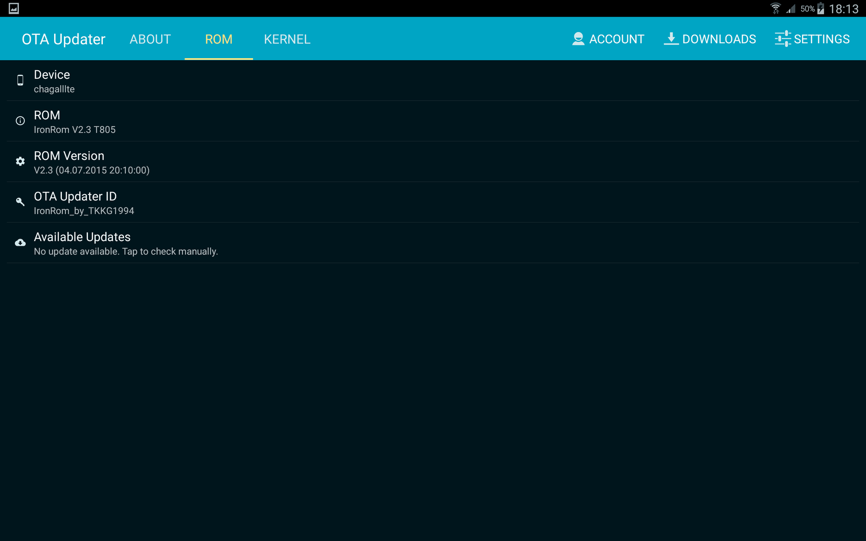Tap the IronRom V2.3 T805 value
866x541 pixels.
pos(75,130)
